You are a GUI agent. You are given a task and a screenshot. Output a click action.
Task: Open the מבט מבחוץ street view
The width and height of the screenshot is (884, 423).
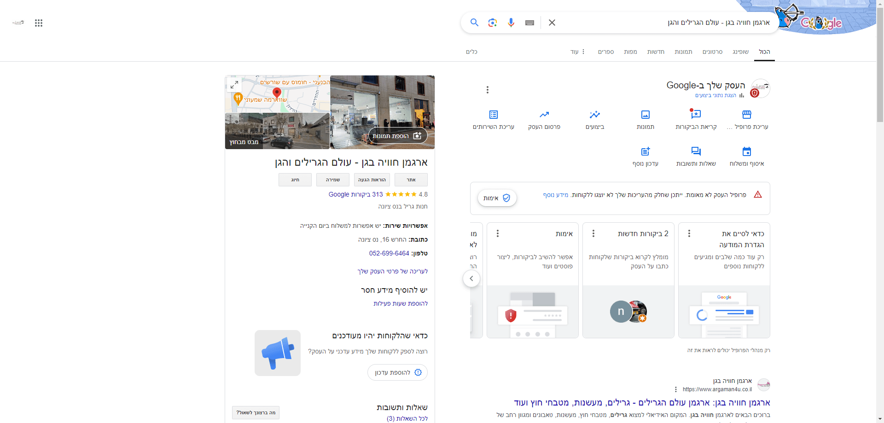(x=277, y=131)
